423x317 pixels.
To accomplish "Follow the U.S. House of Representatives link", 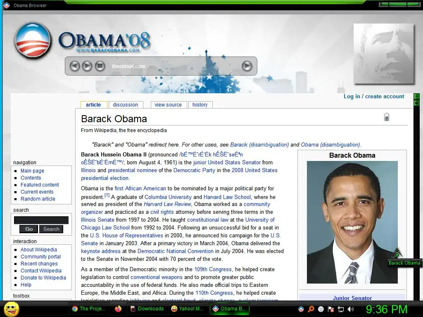I will 126,235.
